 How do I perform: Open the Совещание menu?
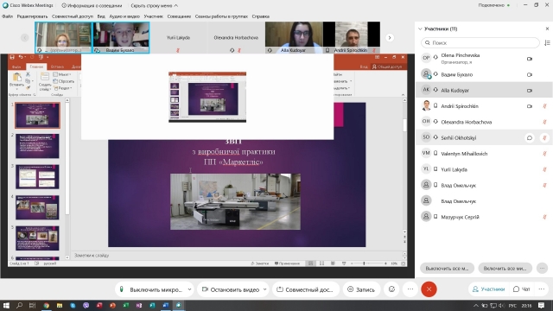coord(179,16)
